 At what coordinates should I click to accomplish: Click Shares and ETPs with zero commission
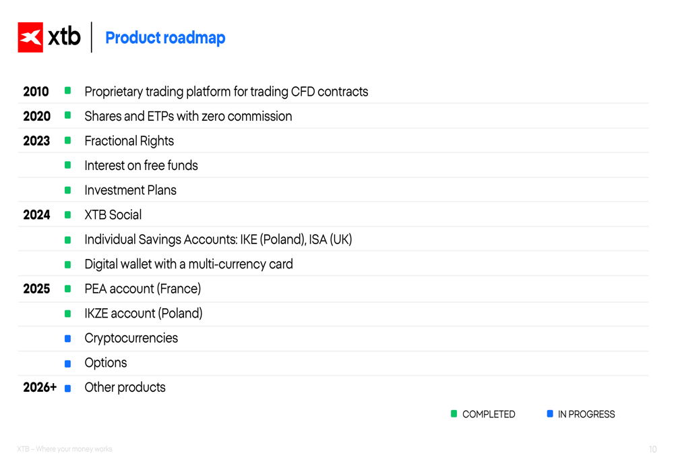[188, 116]
